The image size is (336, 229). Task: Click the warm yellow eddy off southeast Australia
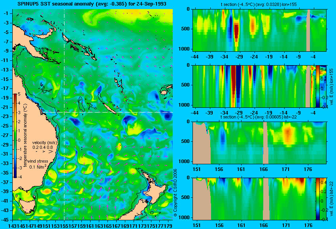[x=52, y=175]
